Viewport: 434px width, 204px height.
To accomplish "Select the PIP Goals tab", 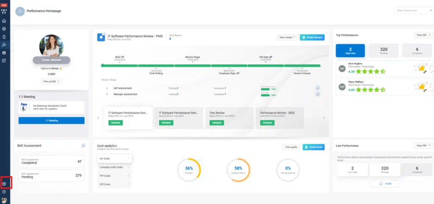I will click(x=114, y=176).
